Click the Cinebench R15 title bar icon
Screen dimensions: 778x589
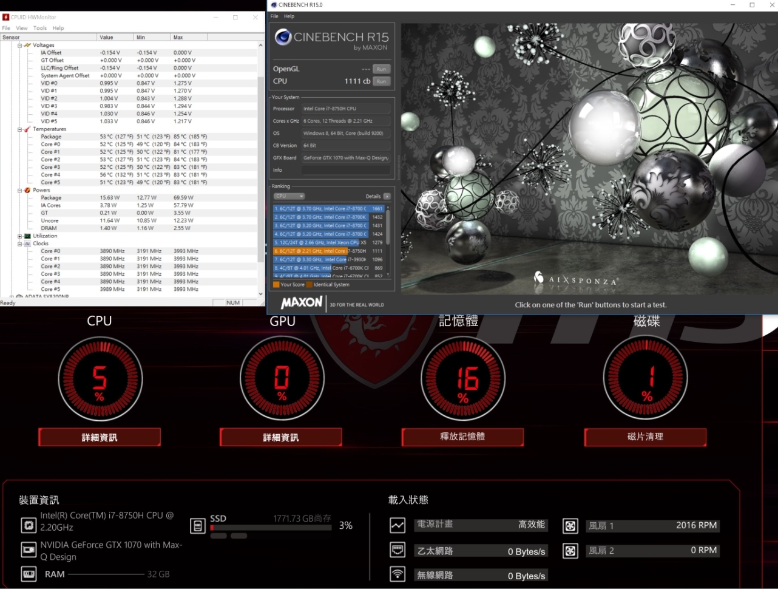coord(274,5)
